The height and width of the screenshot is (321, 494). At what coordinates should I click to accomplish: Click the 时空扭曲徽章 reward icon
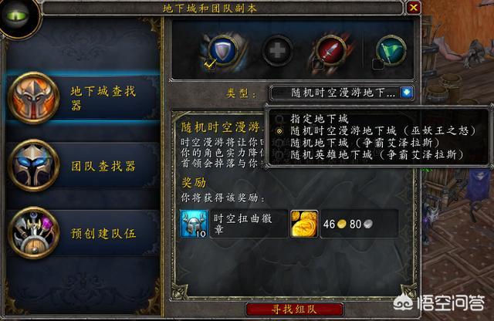(x=194, y=224)
